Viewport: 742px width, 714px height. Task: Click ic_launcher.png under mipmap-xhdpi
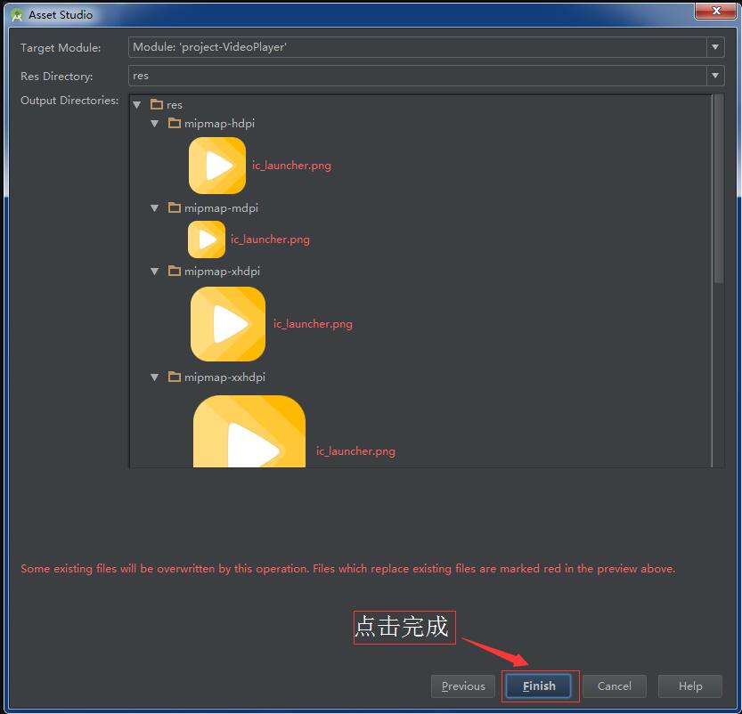[313, 324]
